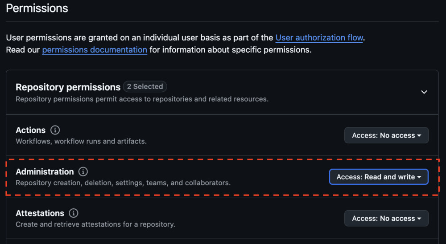Click the Attestations permission title

pos(40,213)
